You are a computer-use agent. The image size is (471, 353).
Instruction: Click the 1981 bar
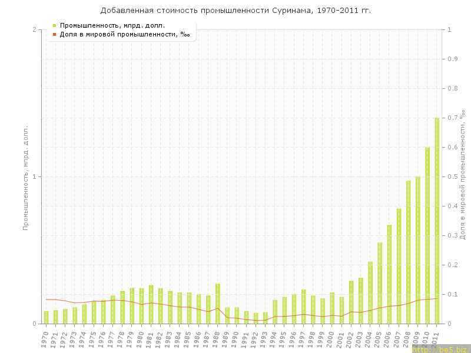[x=151, y=304]
